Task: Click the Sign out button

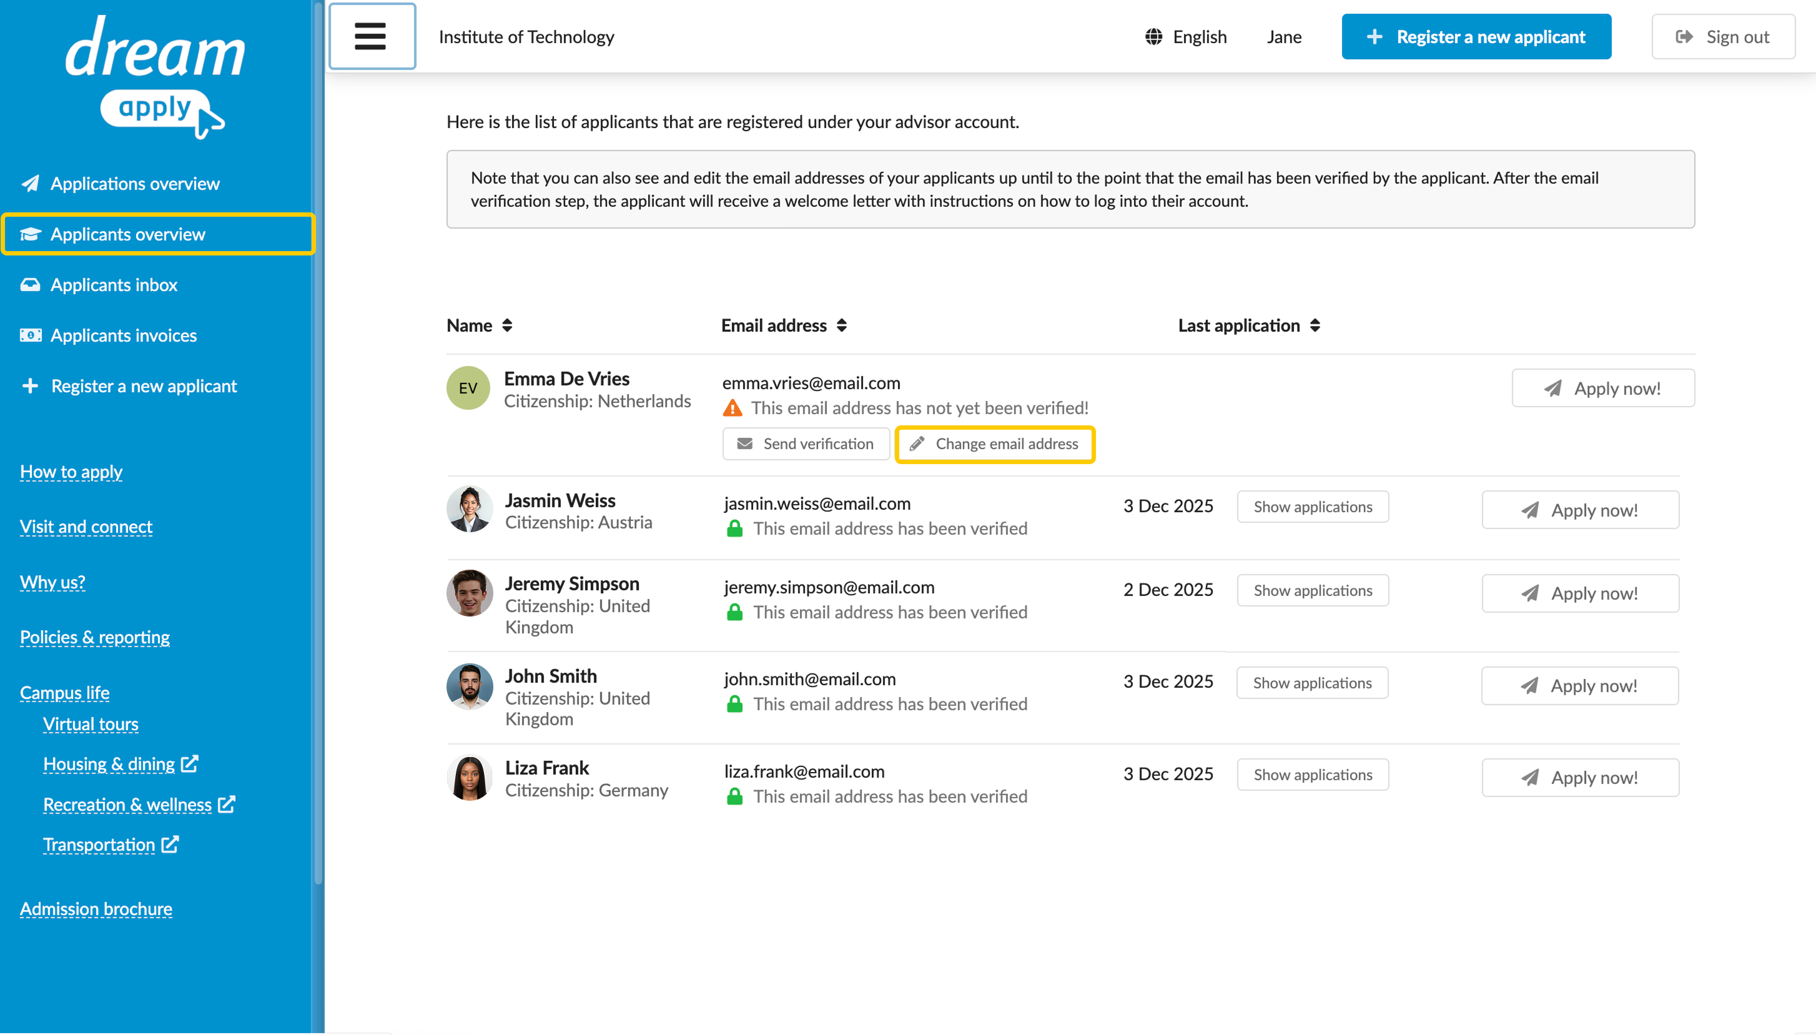Action: 1723,37
